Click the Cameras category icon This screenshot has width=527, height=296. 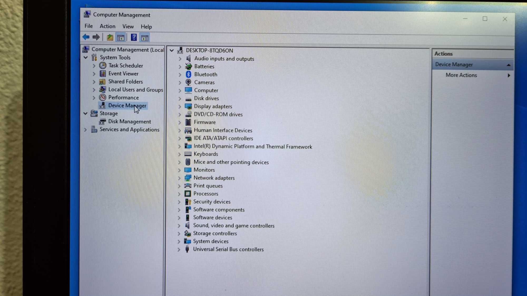(188, 82)
